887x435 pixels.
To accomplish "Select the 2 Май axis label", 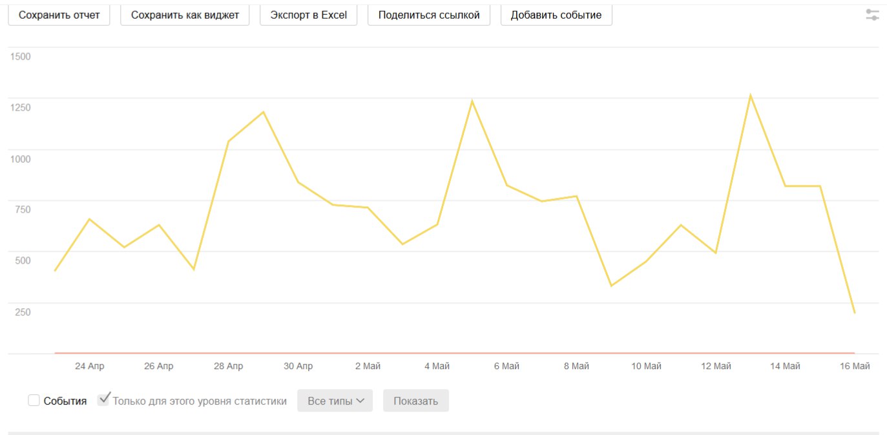I will tap(368, 366).
